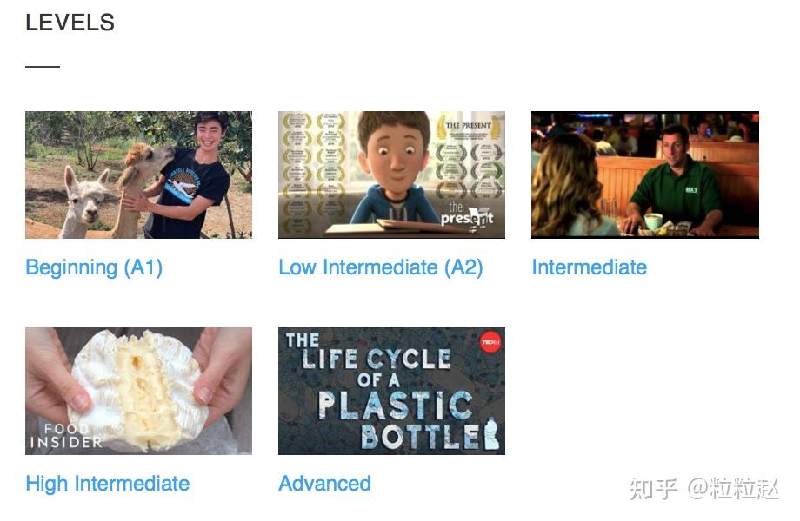Open the Beginning (A1) level link
The height and width of the screenshot is (521, 800).
(x=94, y=268)
